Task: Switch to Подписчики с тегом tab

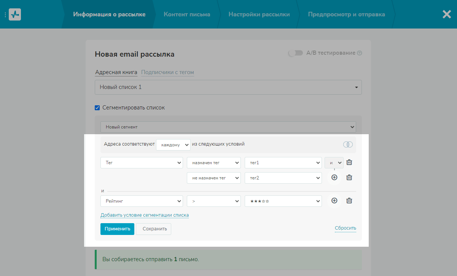Action: [167, 72]
